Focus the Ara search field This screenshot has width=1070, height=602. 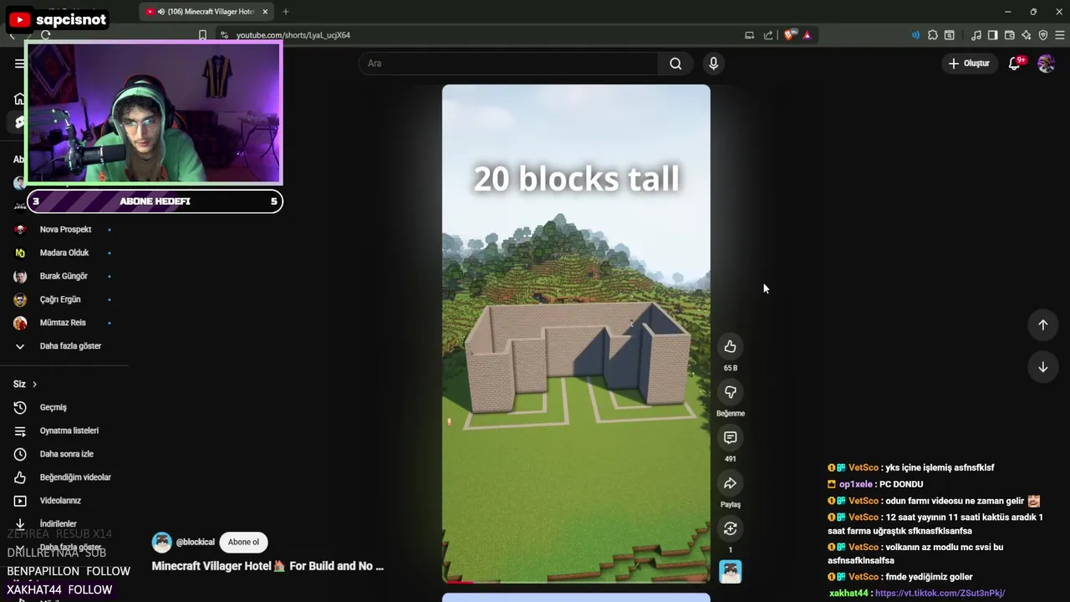point(508,64)
